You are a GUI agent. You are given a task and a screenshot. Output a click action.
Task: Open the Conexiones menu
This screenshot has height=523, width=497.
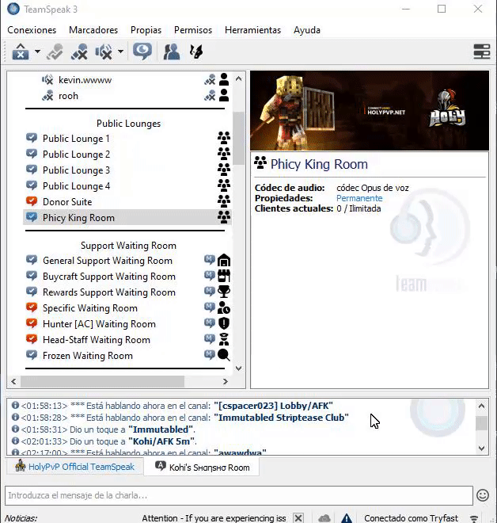(x=32, y=30)
